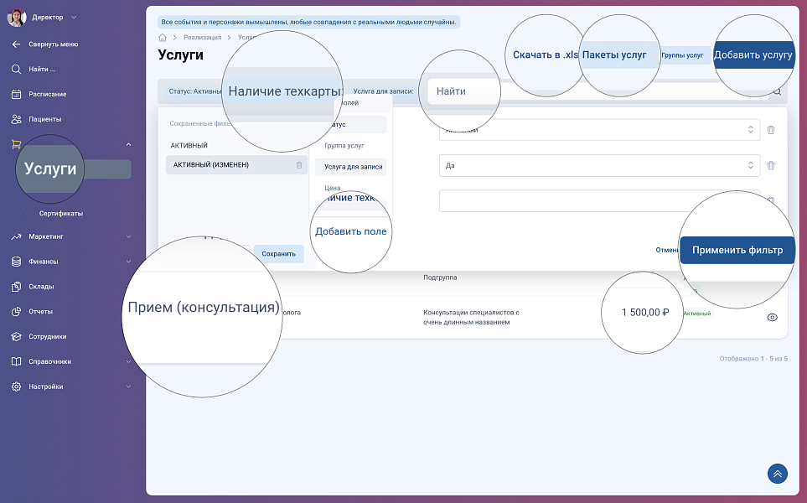Remove the status filter row with trash icon

(x=771, y=130)
